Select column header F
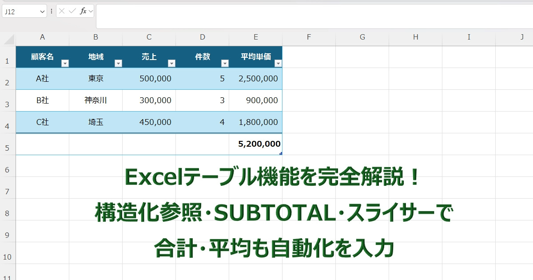 point(309,37)
